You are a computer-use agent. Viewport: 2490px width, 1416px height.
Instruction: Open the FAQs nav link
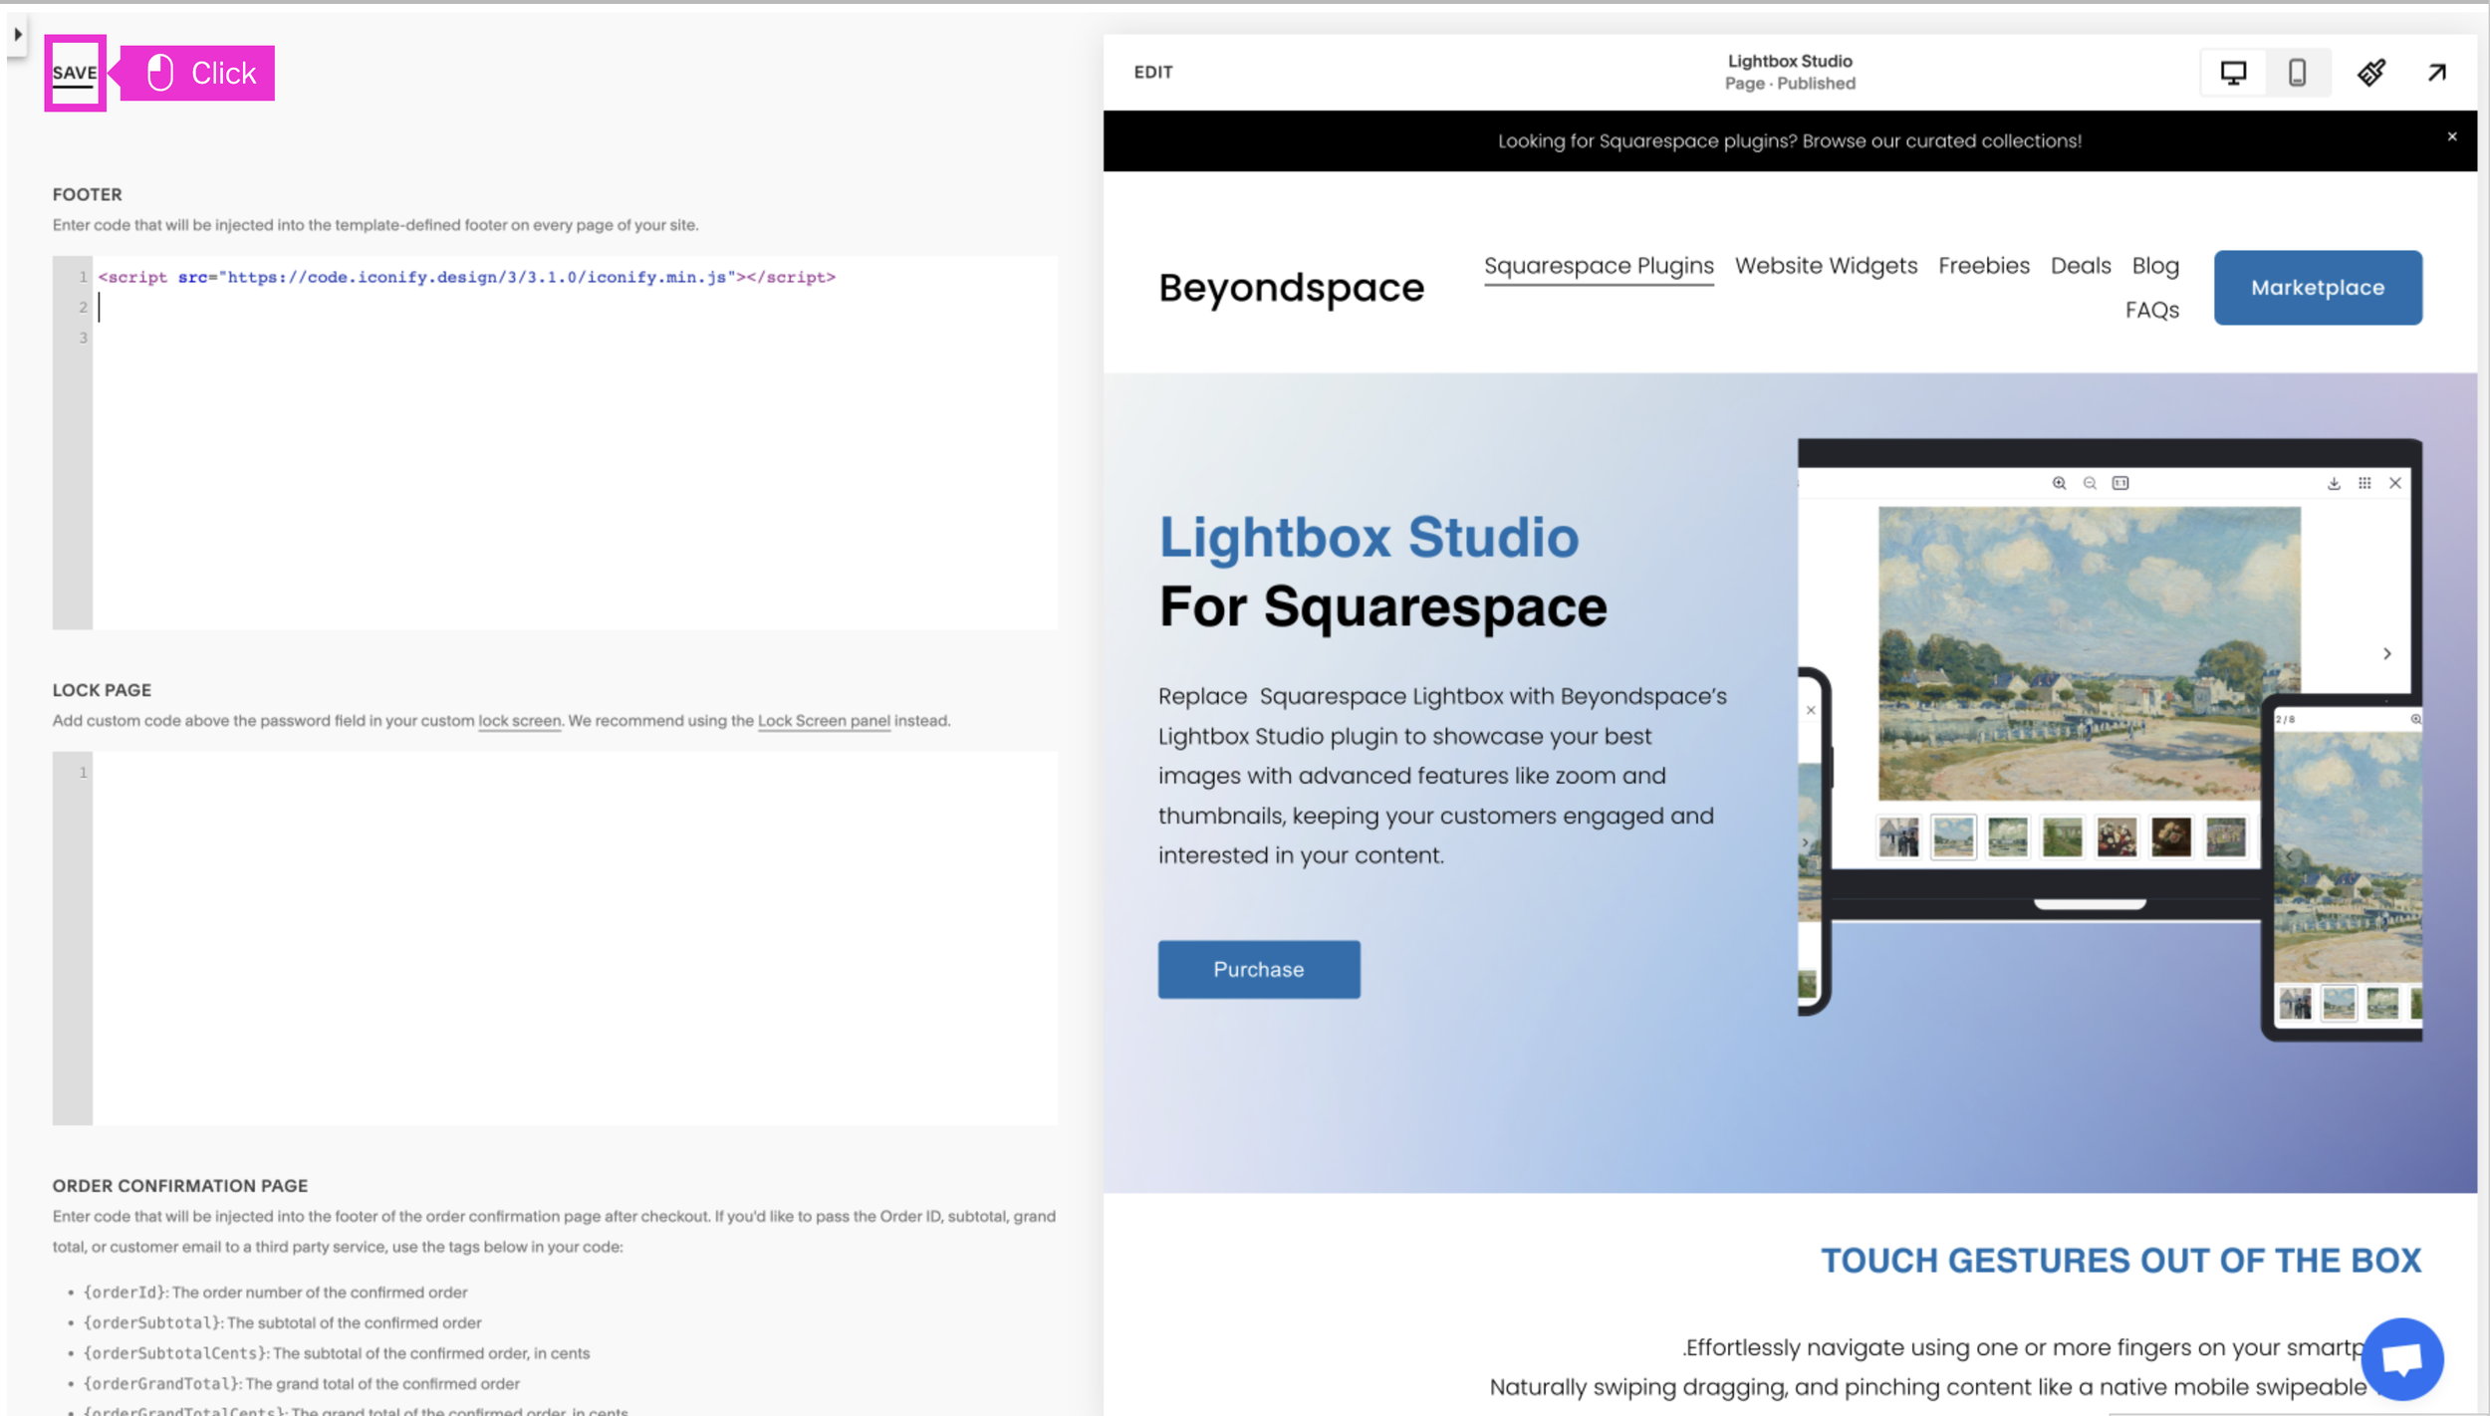[2151, 311]
